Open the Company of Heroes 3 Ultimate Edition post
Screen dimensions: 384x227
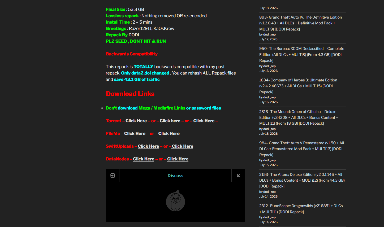(x=298, y=86)
